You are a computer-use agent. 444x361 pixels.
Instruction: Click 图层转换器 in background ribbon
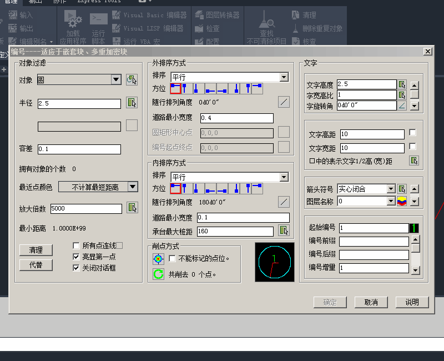[217, 15]
